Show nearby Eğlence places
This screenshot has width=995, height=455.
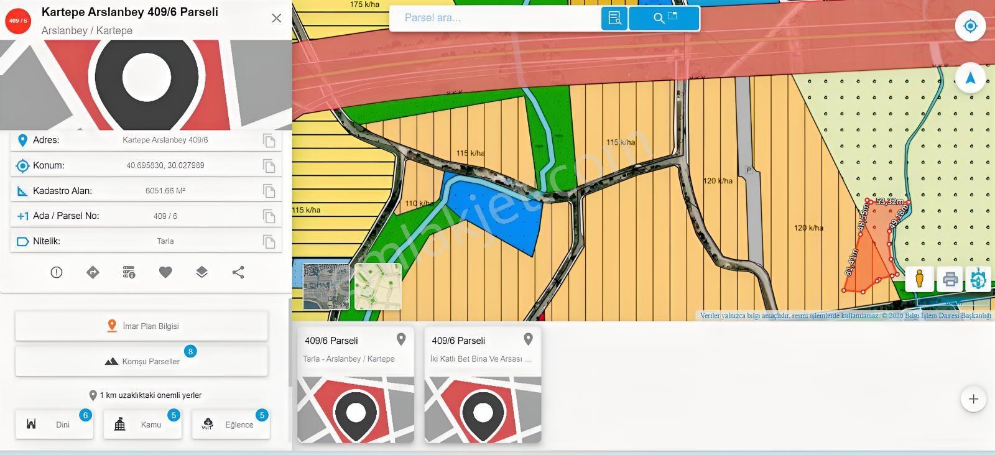pyautogui.click(x=231, y=425)
